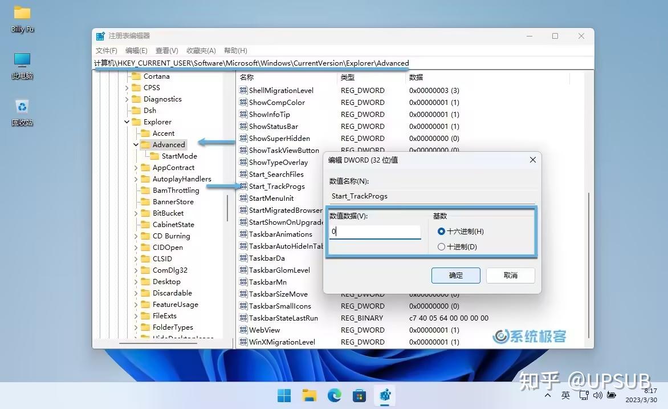Click the 取消 button in the dialog

click(510, 276)
